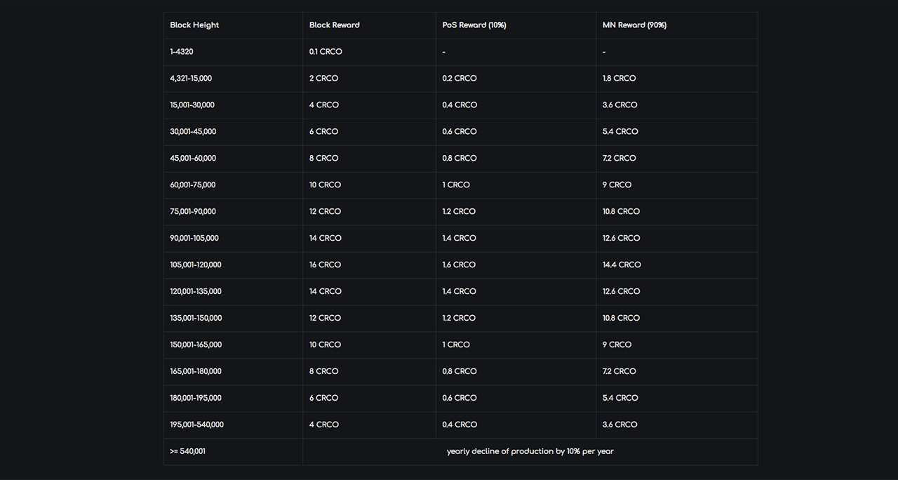
Task: Click the Block Height column header
Action: tap(233, 25)
